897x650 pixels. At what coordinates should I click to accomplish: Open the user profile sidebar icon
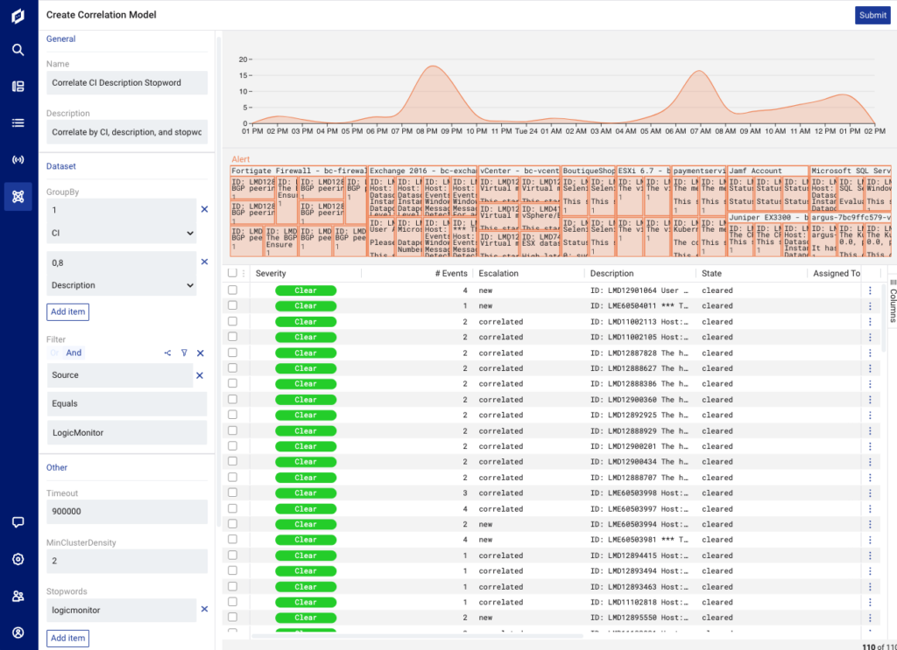coord(18,633)
